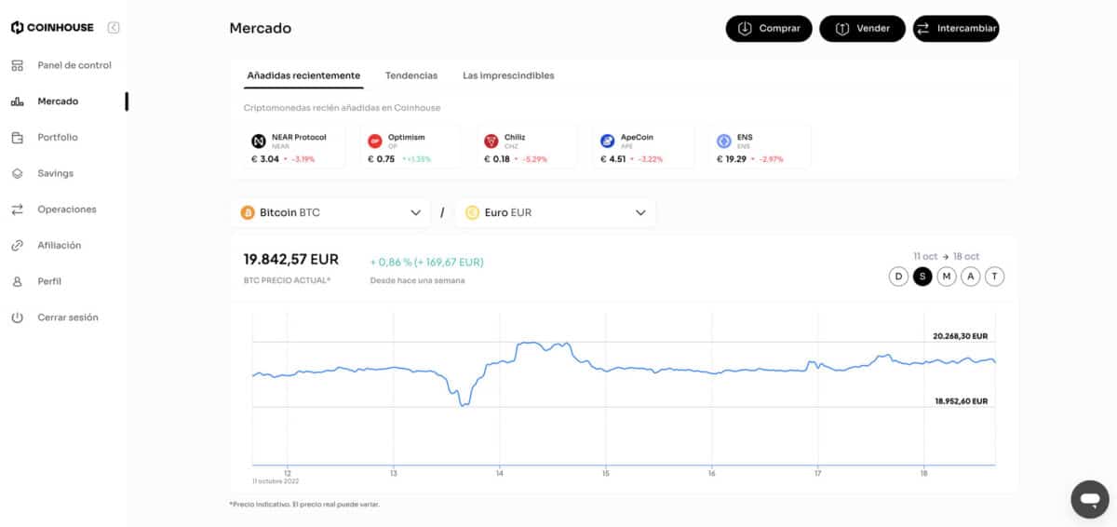The height and width of the screenshot is (527, 1117).
Task: Click the download icon in Comprar button
Action: pos(745,29)
